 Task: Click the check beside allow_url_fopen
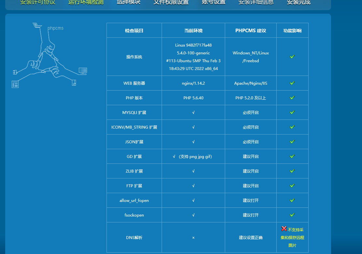pyautogui.click(x=292, y=200)
